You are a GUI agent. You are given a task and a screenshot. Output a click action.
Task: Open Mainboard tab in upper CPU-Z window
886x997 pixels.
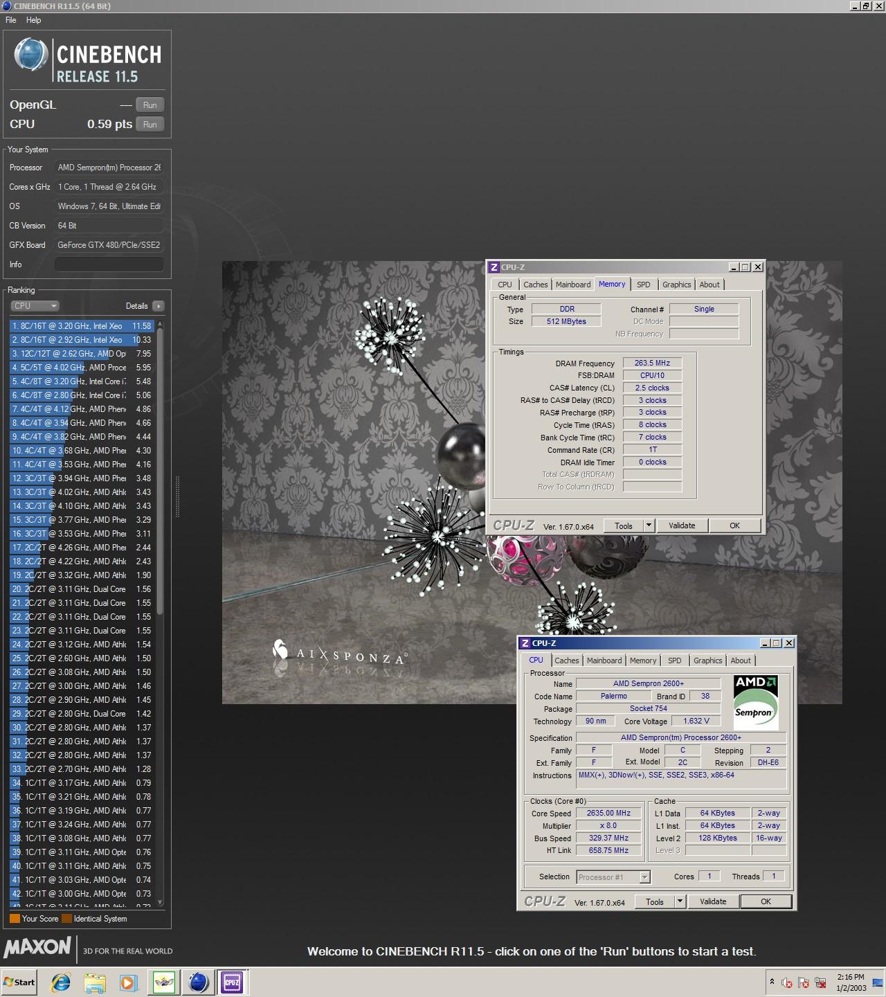pyautogui.click(x=573, y=285)
